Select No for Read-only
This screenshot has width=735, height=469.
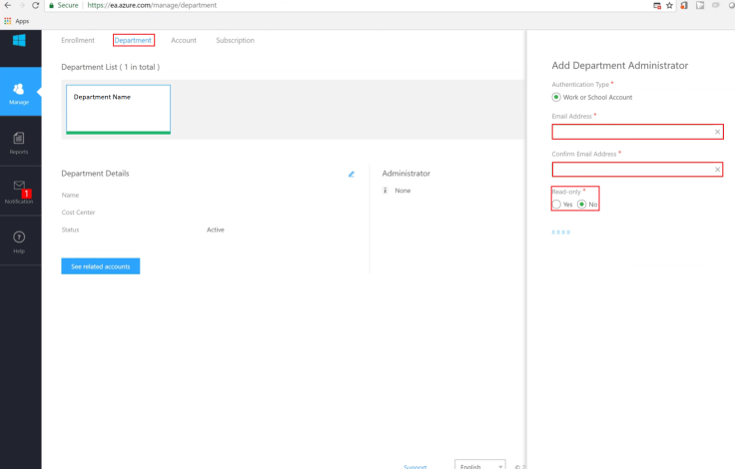point(582,204)
